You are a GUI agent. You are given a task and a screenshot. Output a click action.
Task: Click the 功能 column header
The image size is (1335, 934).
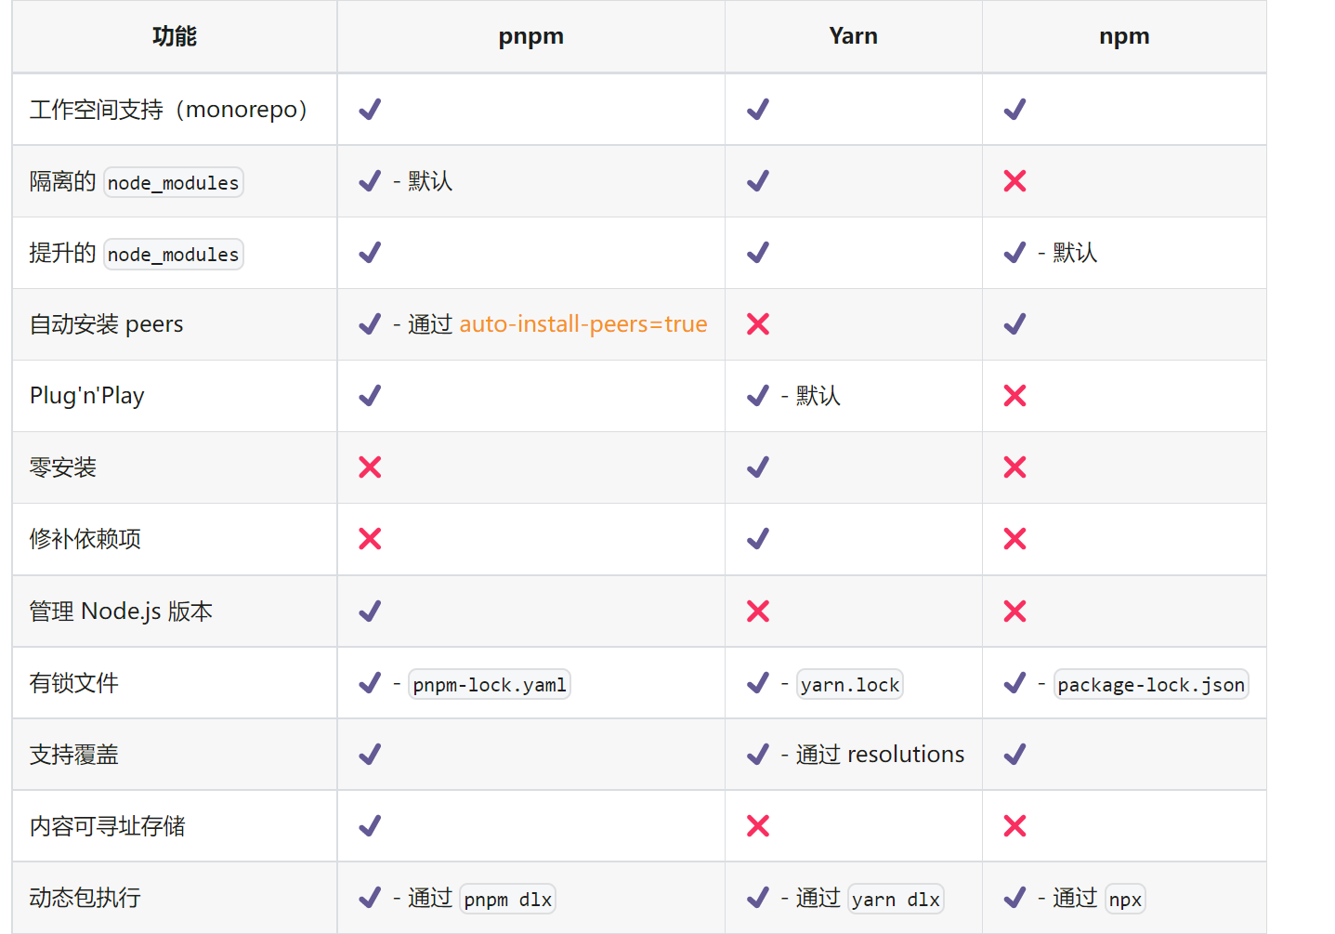click(175, 36)
